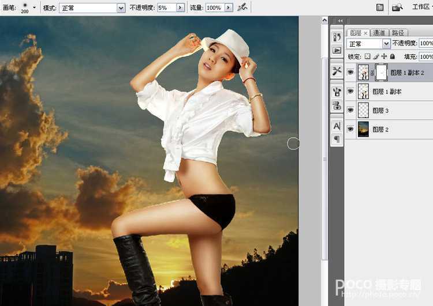The height and width of the screenshot is (306, 433).
Task: Switch to the 图层 layers tab
Action: 356,33
